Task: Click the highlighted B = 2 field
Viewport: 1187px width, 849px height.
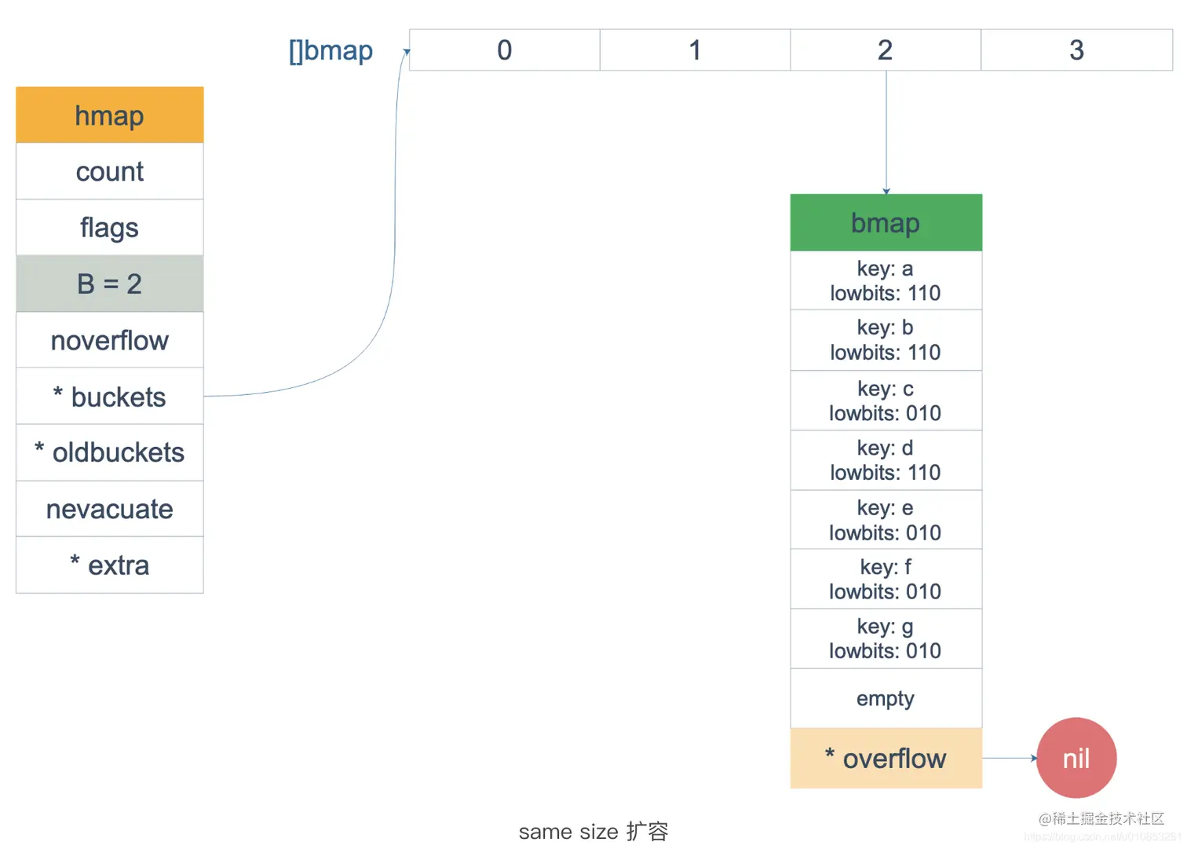Action: click(110, 284)
